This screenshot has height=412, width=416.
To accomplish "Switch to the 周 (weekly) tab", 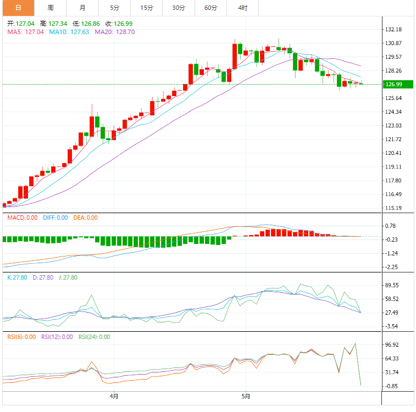I will (51, 8).
